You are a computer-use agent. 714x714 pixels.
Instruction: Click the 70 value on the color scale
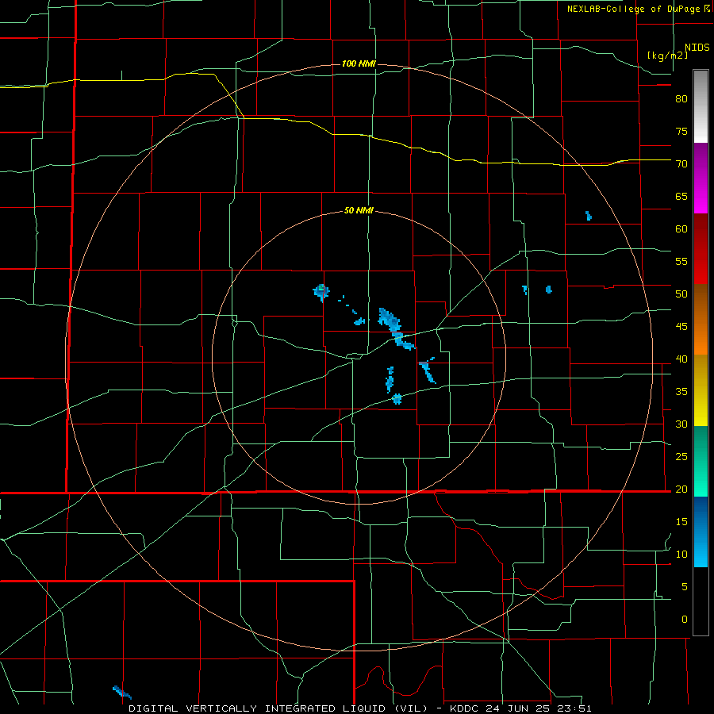click(x=681, y=164)
